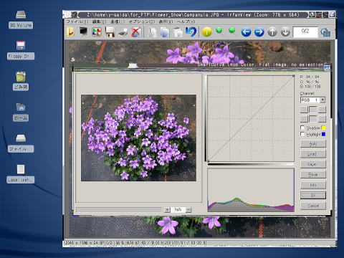Open the document icon at the bottom of desktop
This screenshot has width=344, height=258.
click(x=21, y=174)
